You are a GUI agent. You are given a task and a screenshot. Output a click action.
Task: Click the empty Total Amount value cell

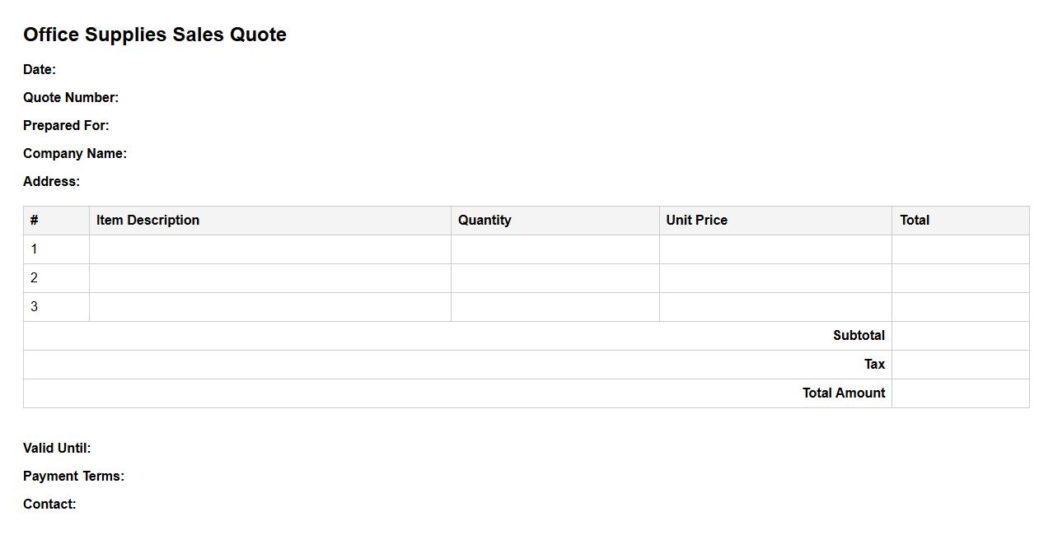click(960, 393)
